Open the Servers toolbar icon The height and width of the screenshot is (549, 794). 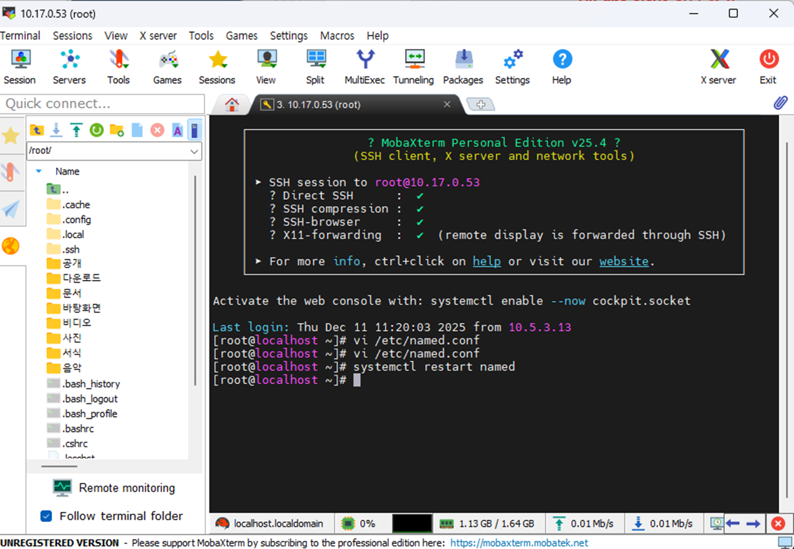(x=69, y=67)
